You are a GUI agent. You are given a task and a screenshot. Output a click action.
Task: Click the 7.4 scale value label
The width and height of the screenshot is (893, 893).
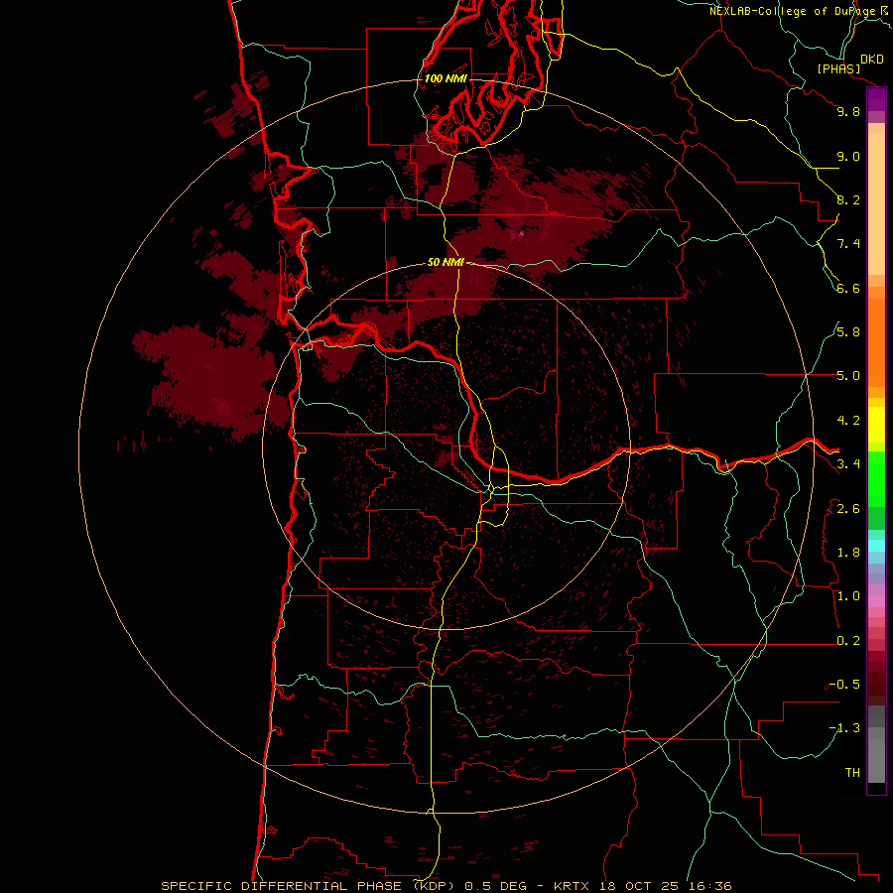[x=848, y=244]
